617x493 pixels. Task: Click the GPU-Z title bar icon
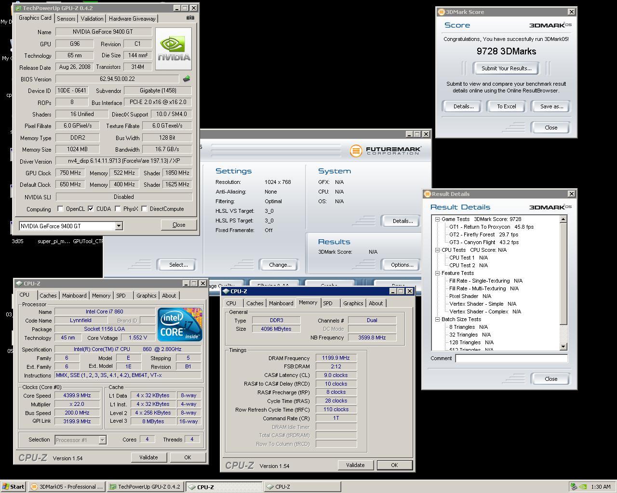coord(18,8)
